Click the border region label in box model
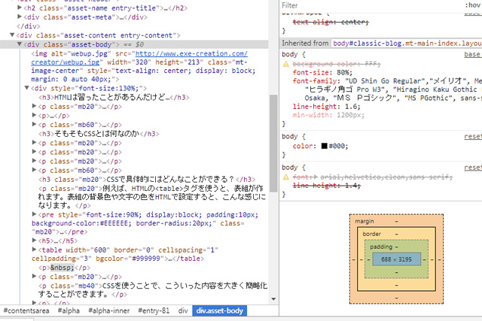482x321 pixels. 371,234
